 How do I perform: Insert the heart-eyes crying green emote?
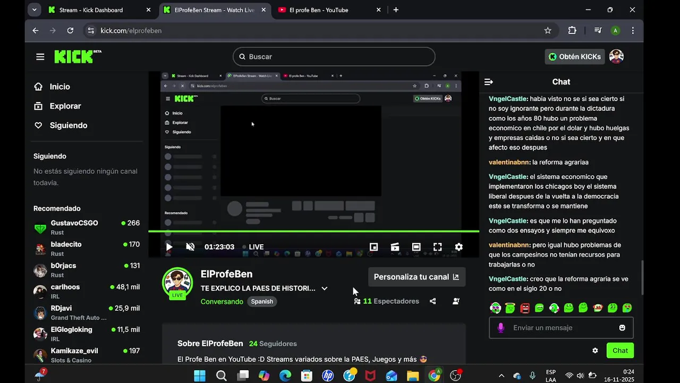click(627, 307)
